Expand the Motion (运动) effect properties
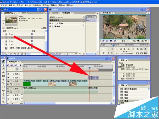The height and width of the screenshot is (119, 159). coord(53,23)
